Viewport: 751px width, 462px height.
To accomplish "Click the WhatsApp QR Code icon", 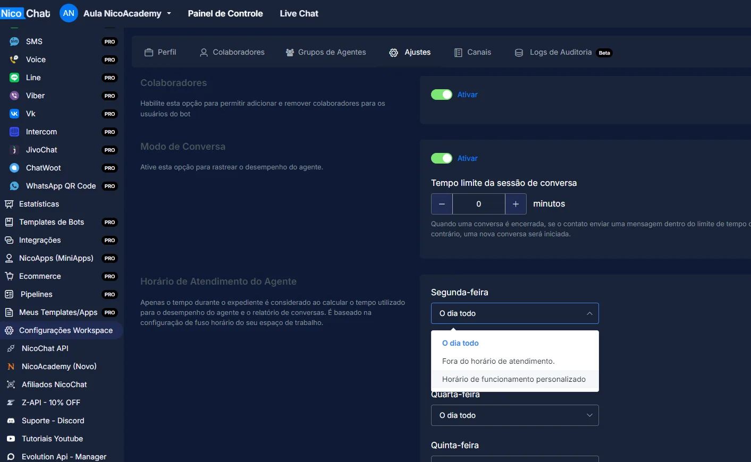I will [14, 186].
